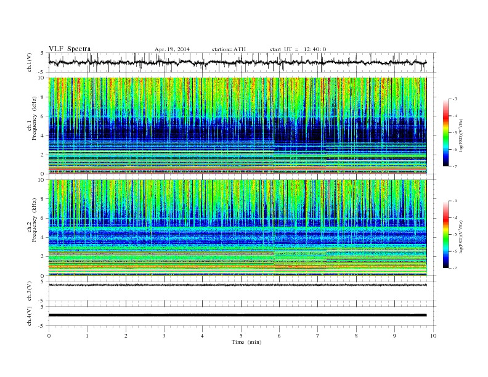Click the ch.1 "Frequency (kHz)" axis label
Viewport: 488px width, 377px height.
click(x=35, y=118)
